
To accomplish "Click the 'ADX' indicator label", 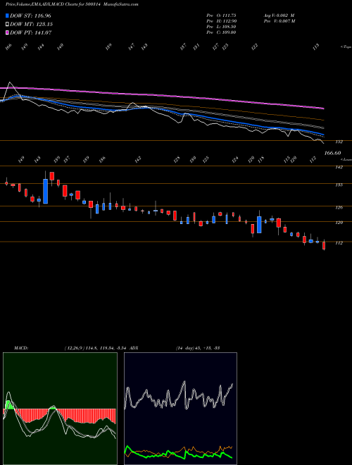I will coord(134,348).
